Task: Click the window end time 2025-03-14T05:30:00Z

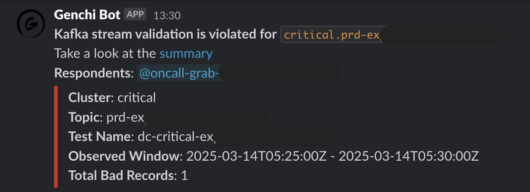Action: pos(409,156)
